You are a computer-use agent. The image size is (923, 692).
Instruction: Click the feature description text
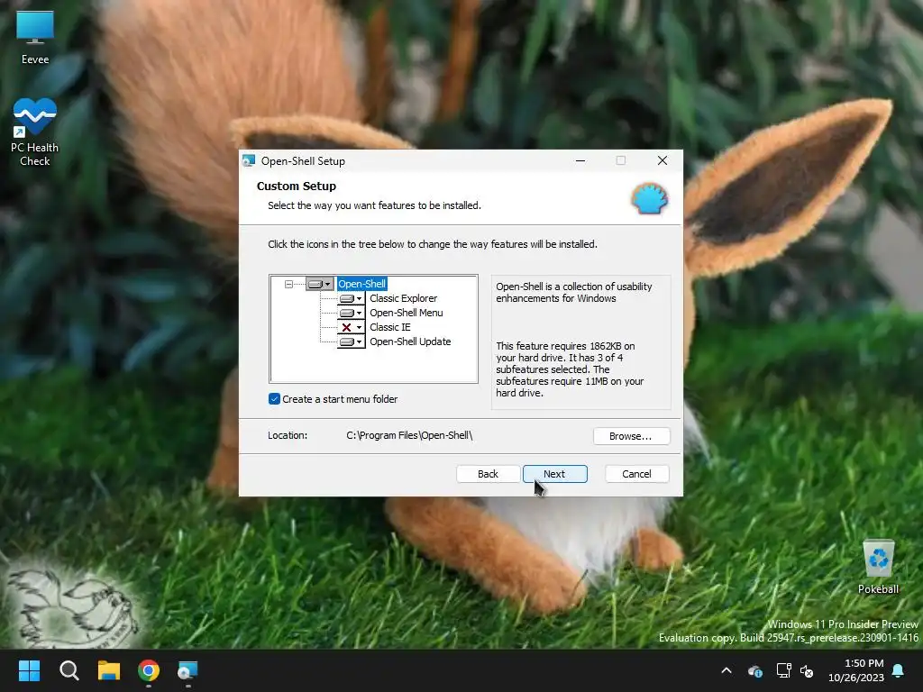coord(574,293)
